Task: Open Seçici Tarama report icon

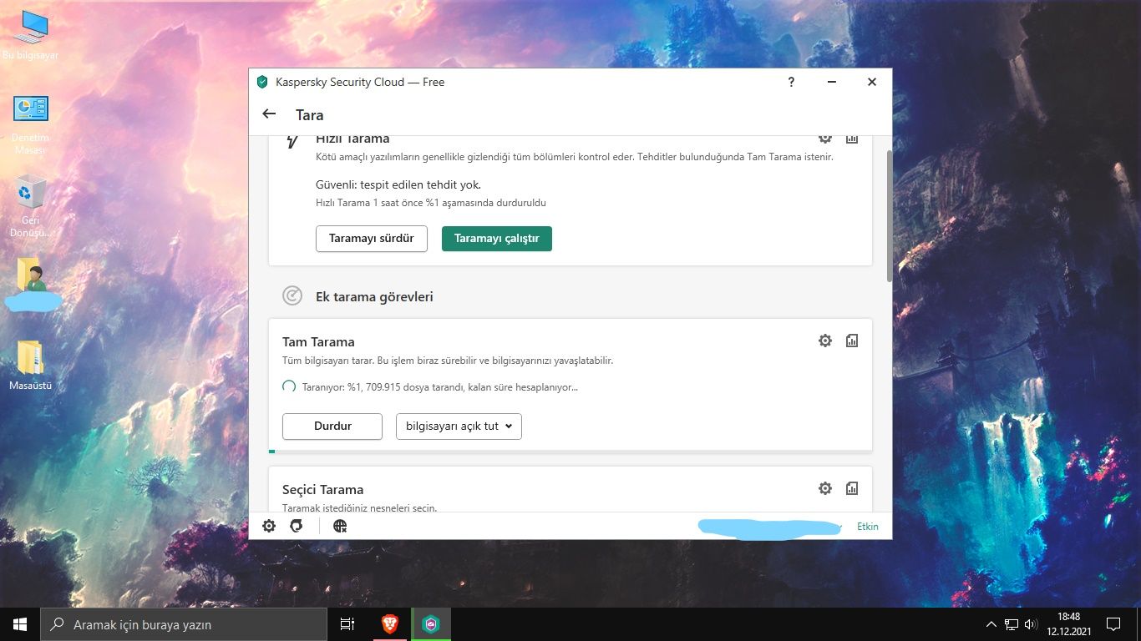Action: (x=852, y=488)
